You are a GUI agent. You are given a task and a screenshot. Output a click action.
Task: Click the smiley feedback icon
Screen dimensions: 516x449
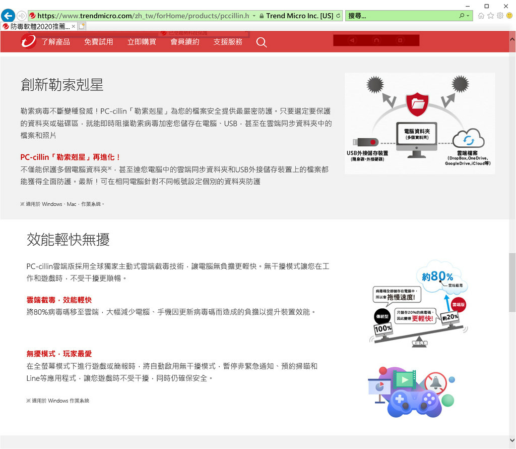[x=510, y=16]
